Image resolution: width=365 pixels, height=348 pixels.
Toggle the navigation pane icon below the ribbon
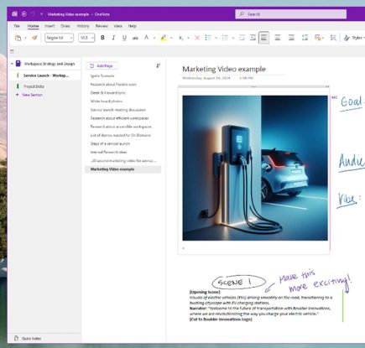coord(12,51)
